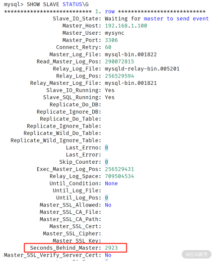214x261 pixels.
Task: Click the Master_Host IP 192.168.1.100
Action: pos(126,26)
